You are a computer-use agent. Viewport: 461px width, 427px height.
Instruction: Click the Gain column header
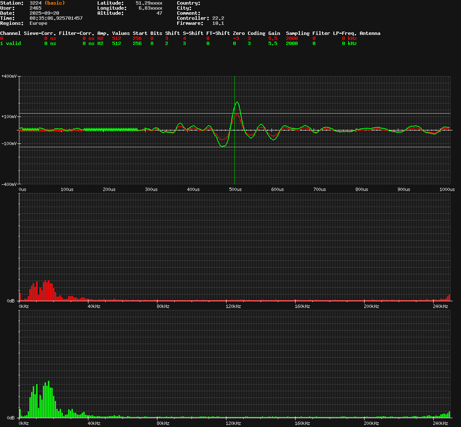(274, 33)
